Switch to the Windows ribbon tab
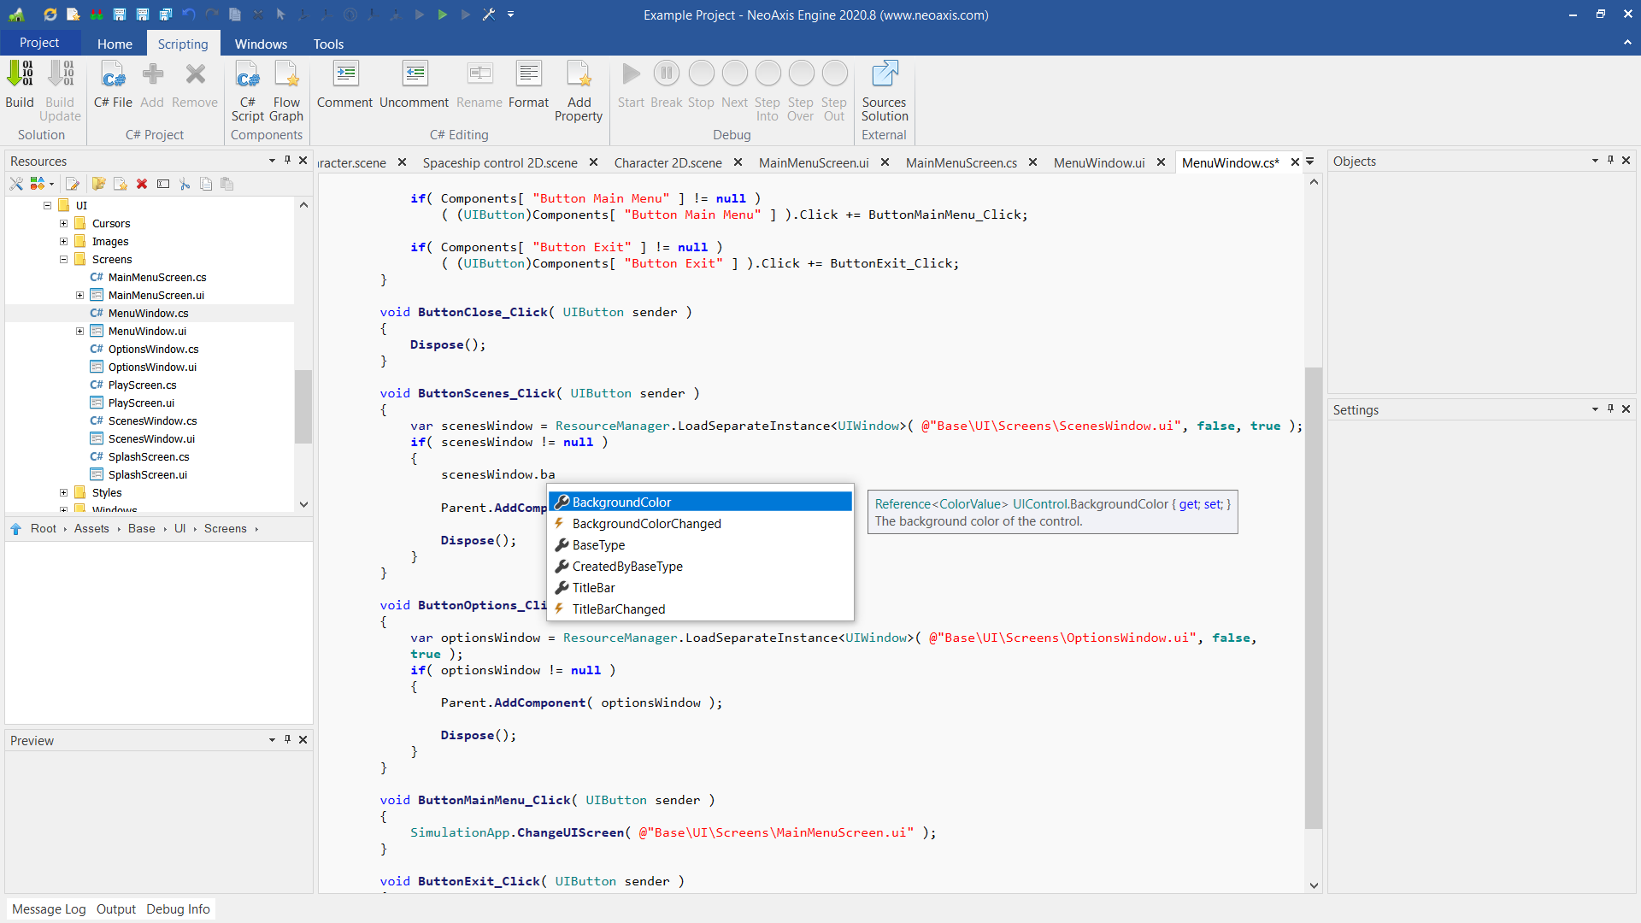 tap(261, 44)
